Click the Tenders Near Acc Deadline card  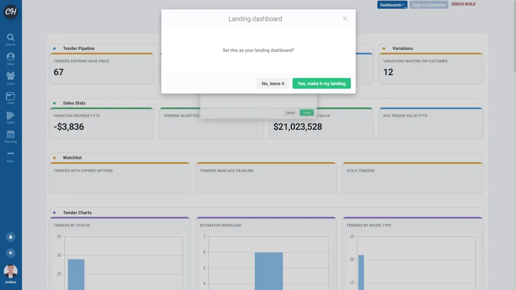pyautogui.click(x=266, y=178)
